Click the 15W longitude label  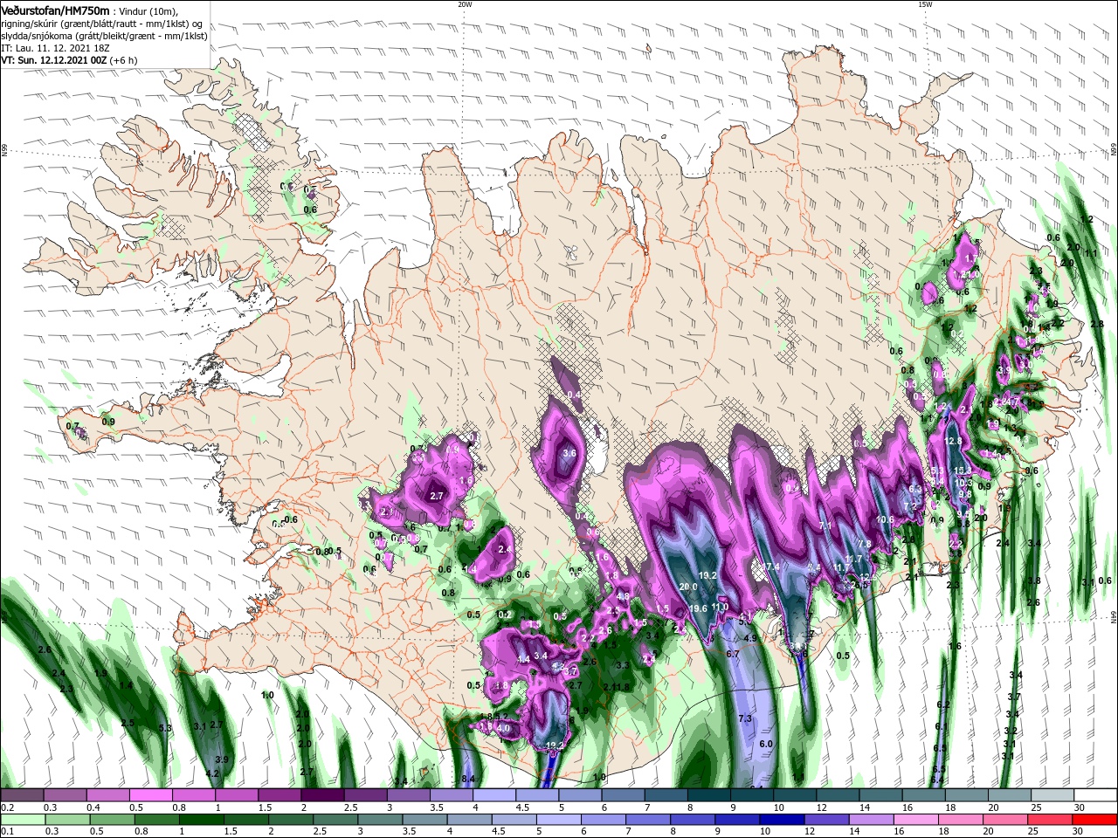(x=925, y=4)
